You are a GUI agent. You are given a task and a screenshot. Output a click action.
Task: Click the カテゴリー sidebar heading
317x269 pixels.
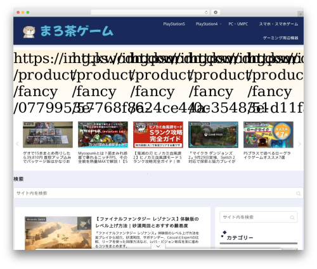[x=240, y=238]
